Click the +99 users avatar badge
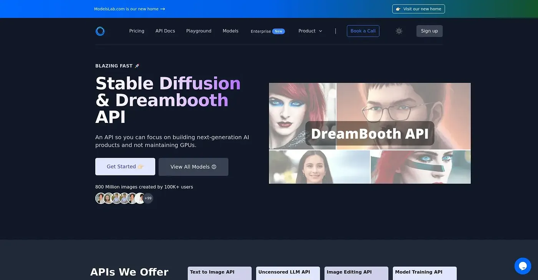Screen dimensions: 538x280 [148, 198]
